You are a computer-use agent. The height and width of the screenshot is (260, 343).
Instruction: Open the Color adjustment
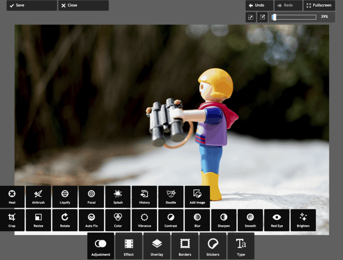pos(118,220)
